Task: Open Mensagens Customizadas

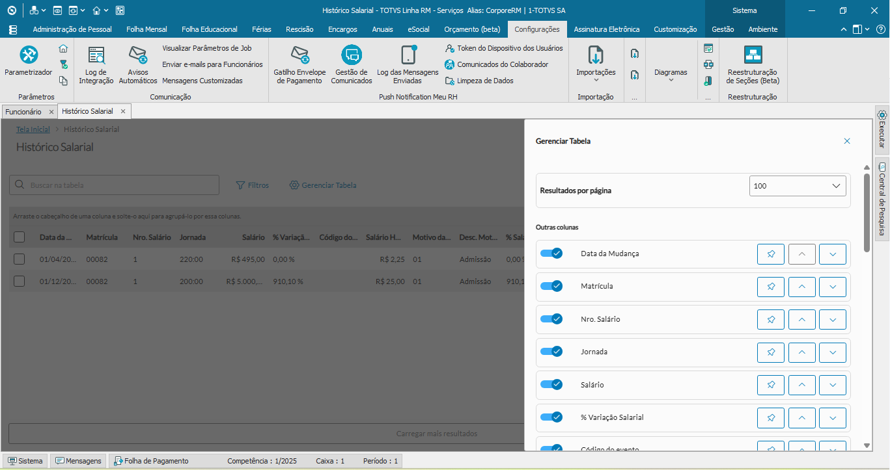Action: pos(202,81)
